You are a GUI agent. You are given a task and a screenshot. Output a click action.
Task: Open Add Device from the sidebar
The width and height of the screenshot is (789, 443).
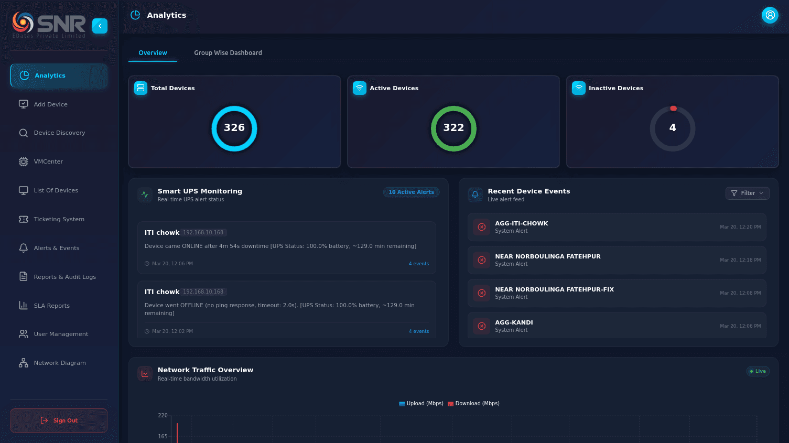click(x=50, y=104)
